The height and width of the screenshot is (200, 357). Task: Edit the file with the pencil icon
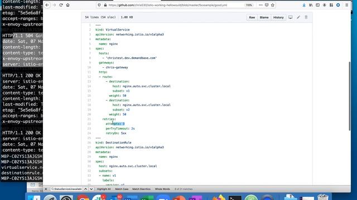click(298, 17)
